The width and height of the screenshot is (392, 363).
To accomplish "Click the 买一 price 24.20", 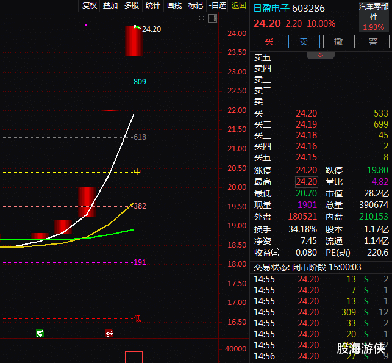I will click(307, 113).
